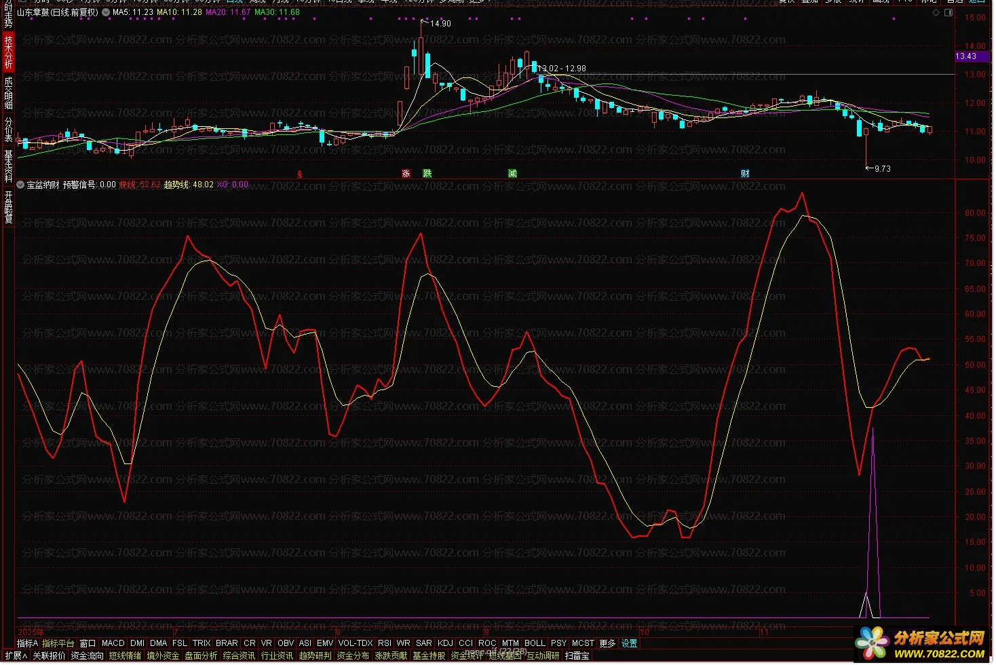Switch to the MACD indicator tab

point(113,643)
